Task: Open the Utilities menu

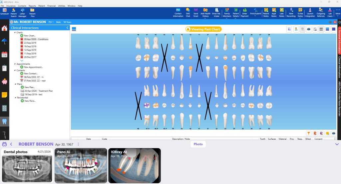Action: click(x=62, y=6)
